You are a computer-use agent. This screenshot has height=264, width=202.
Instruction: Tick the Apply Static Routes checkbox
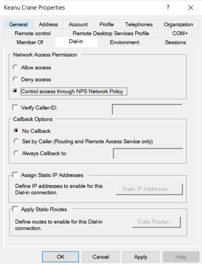pos(15,209)
